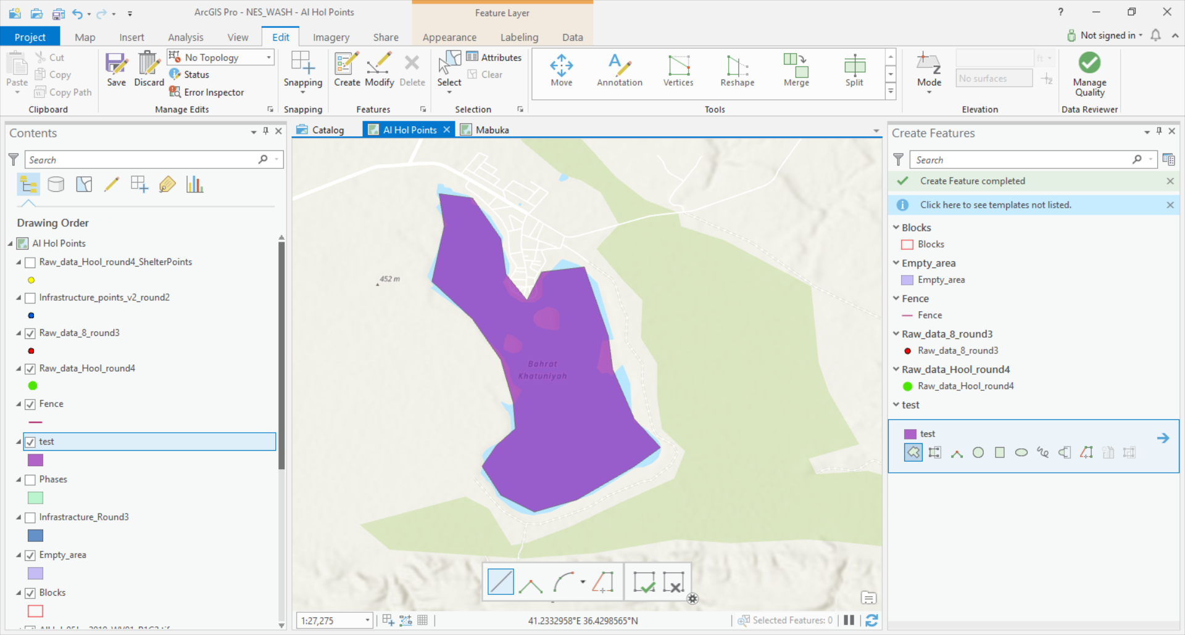Open the Create features tool
This screenshot has width=1185, height=635.
347,69
